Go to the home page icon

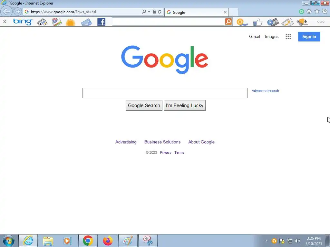coord(309,12)
